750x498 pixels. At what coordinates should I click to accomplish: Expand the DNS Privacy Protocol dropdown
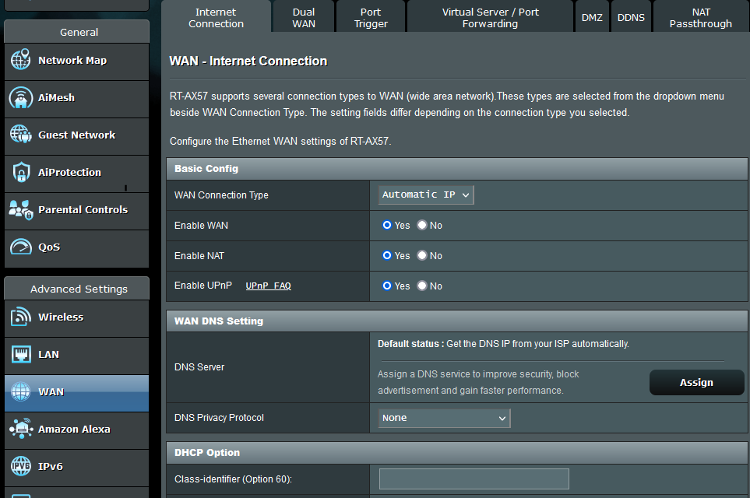pos(442,418)
